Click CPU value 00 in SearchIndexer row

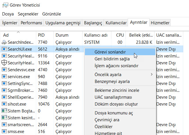[120, 42]
